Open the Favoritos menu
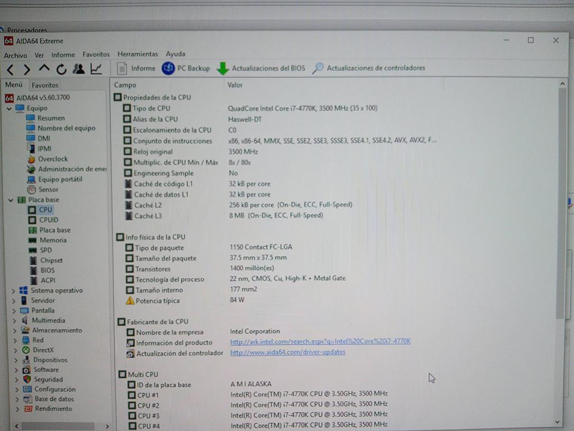The height and width of the screenshot is (431, 574). (x=96, y=55)
